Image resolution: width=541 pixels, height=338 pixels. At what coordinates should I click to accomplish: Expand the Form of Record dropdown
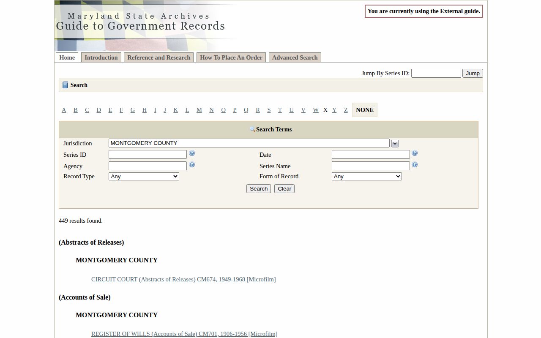(366, 177)
